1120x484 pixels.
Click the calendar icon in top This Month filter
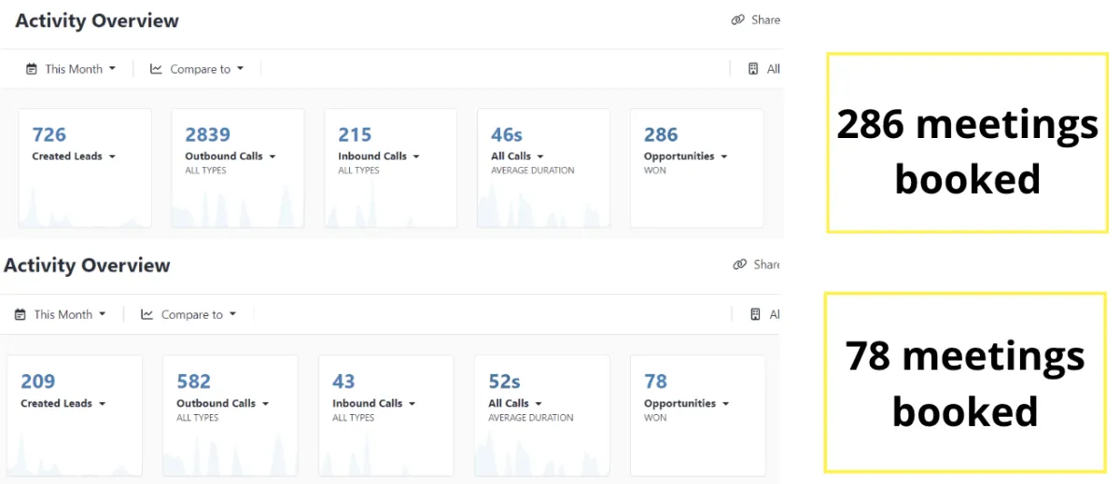point(32,69)
